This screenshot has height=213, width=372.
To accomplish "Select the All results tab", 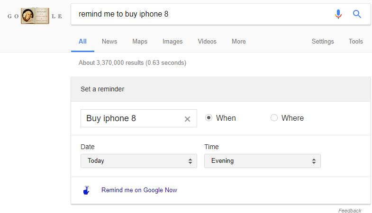I will [82, 42].
